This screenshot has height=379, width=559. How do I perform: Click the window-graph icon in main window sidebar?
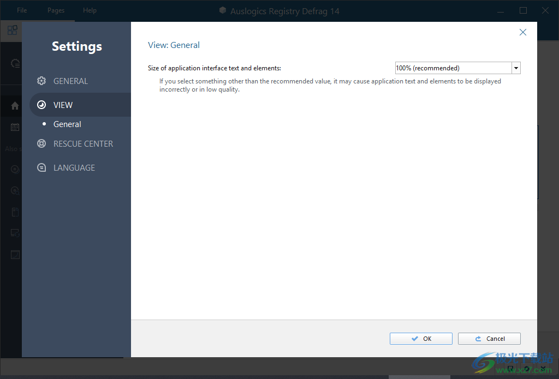coord(15,255)
